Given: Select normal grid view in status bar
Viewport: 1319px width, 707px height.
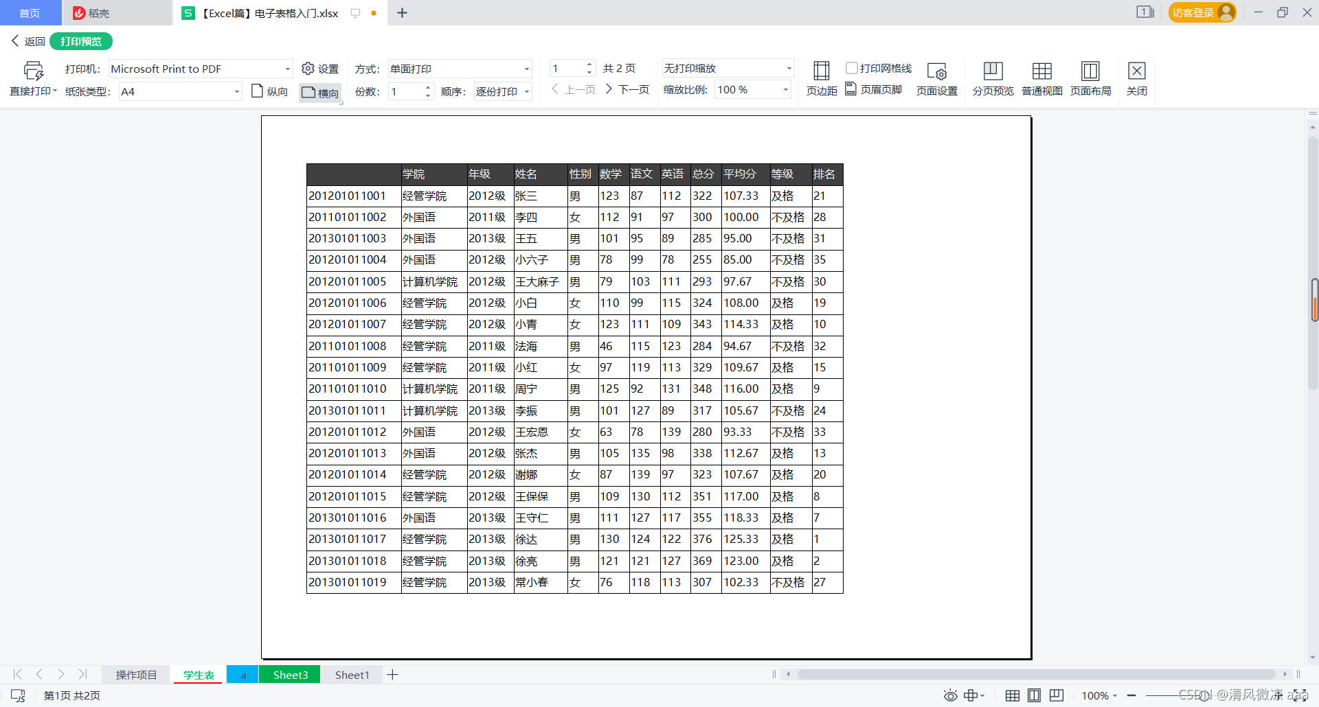Looking at the screenshot, I should coord(1012,695).
